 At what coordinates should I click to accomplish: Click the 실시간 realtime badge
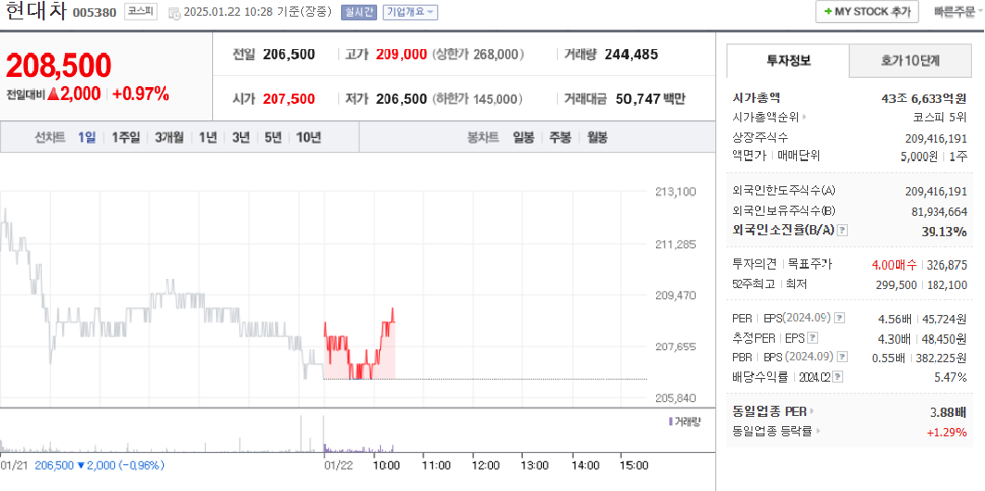pyautogui.click(x=359, y=12)
